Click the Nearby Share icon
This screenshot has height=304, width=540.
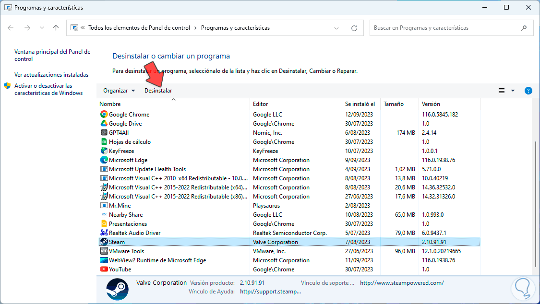(104, 215)
